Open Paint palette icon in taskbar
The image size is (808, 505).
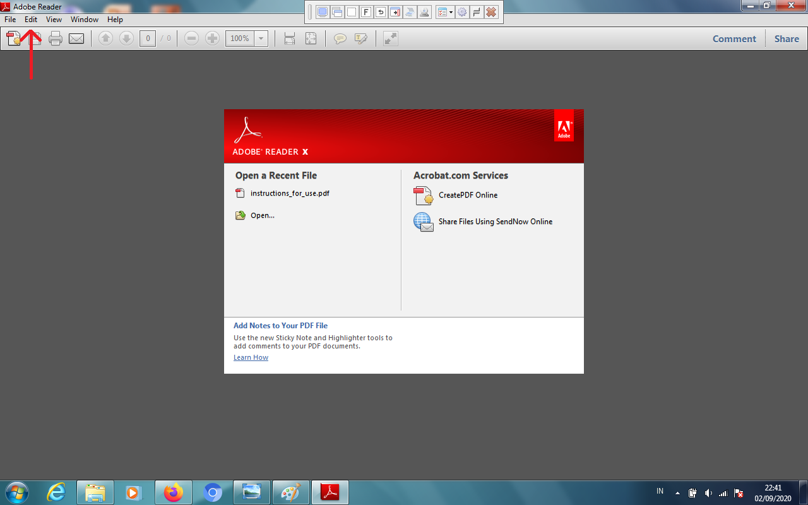point(291,492)
